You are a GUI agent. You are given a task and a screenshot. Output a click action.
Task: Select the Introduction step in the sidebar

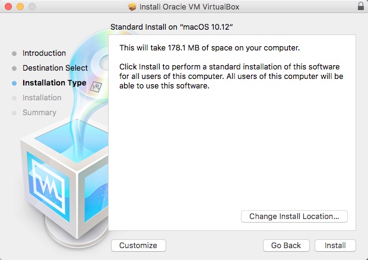(44, 53)
